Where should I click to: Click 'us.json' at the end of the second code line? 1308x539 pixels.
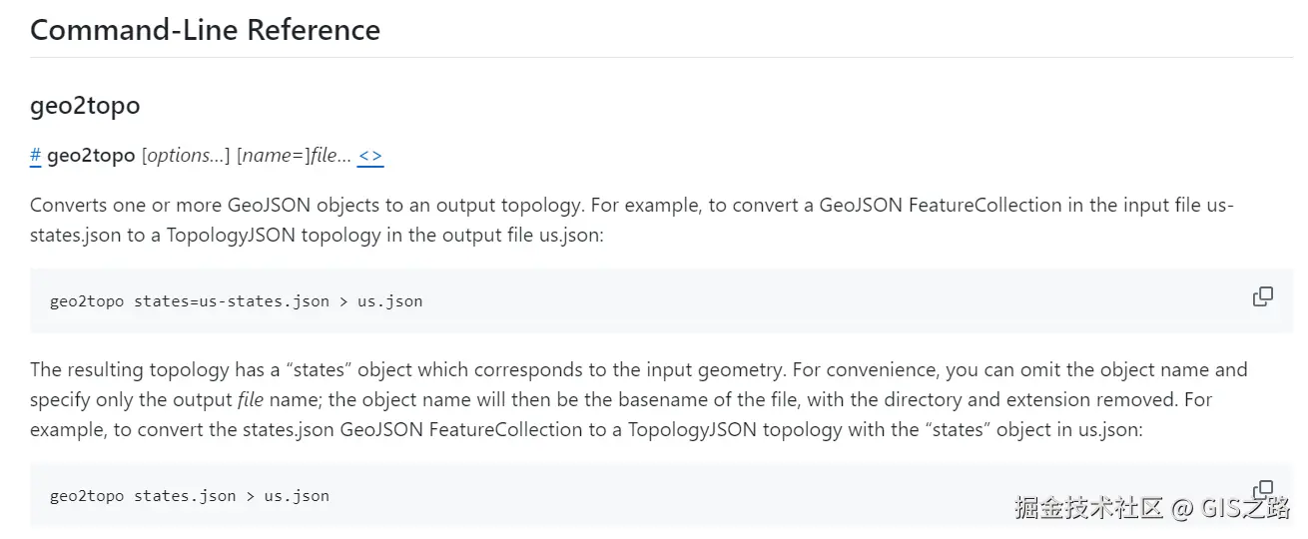(297, 495)
